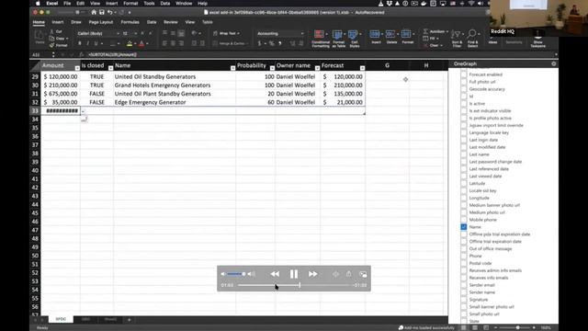Click the fast-forward button in video controls
Screen dimensions: 588x331
click(x=312, y=274)
